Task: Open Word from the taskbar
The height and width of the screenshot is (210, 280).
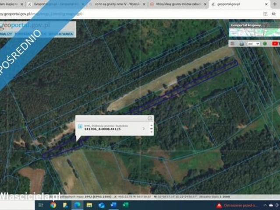Action: click(x=113, y=205)
